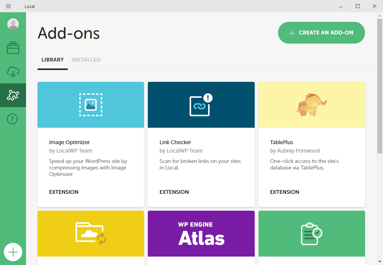Open the Image Optimizer title
The width and height of the screenshot is (383, 265).
click(x=69, y=142)
